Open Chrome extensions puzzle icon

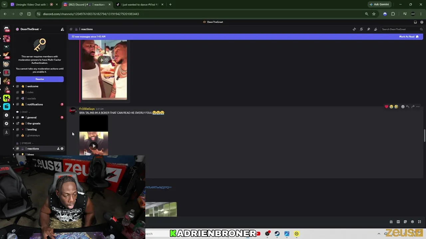[393, 14]
